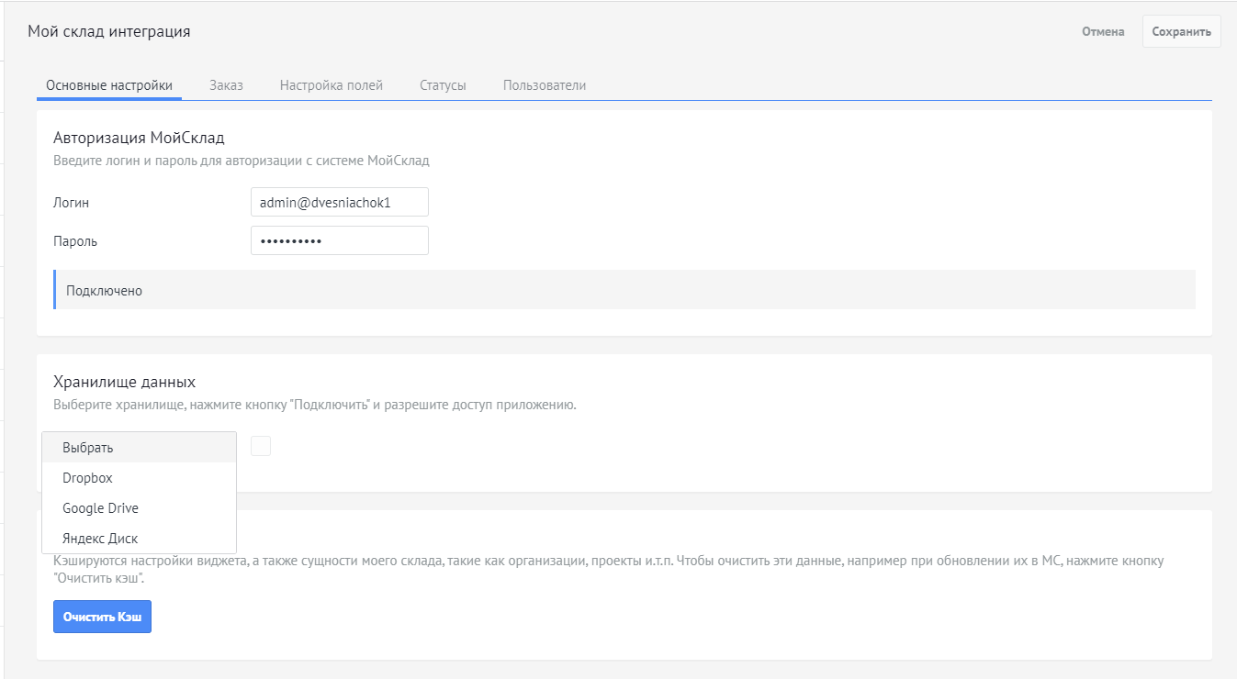Image resolution: width=1237 pixels, height=679 pixels.
Task: Click the small blank button beside the storage dropdown
Action: pos(261,446)
